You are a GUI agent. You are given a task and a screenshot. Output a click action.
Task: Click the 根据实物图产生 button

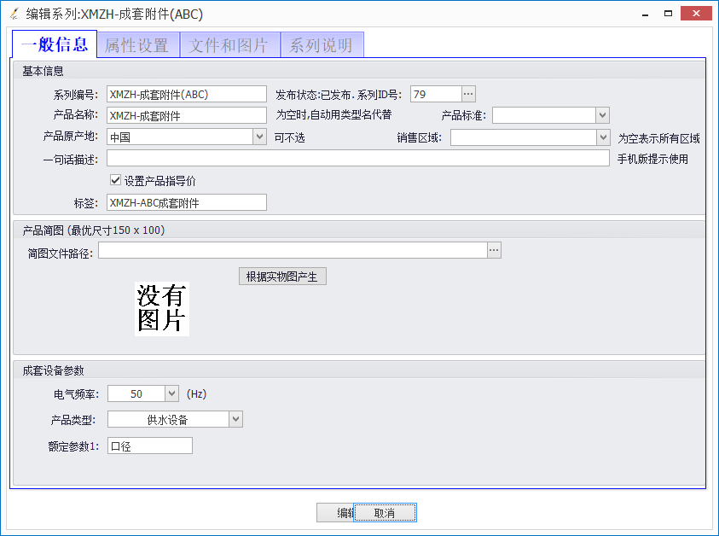(282, 277)
